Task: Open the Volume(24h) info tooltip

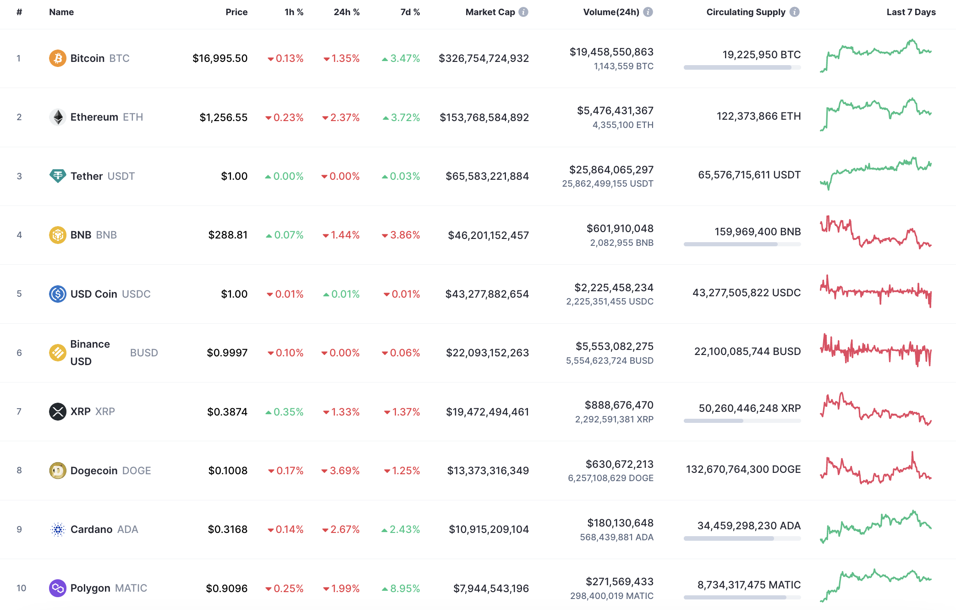Action: (648, 12)
